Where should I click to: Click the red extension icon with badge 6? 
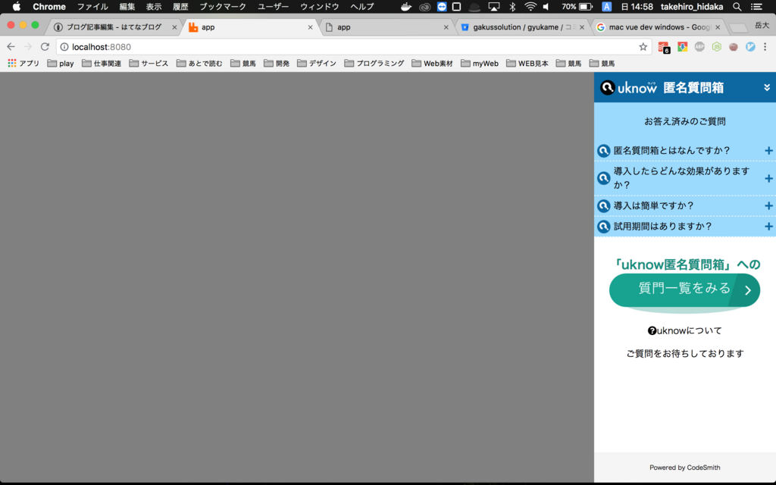664,47
